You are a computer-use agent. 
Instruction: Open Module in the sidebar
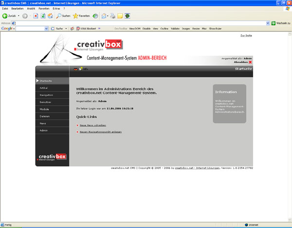pos(52,109)
